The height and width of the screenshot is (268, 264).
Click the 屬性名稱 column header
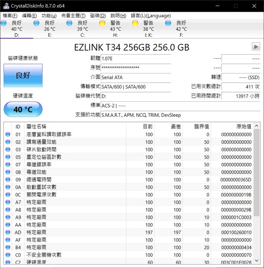tap(75, 127)
